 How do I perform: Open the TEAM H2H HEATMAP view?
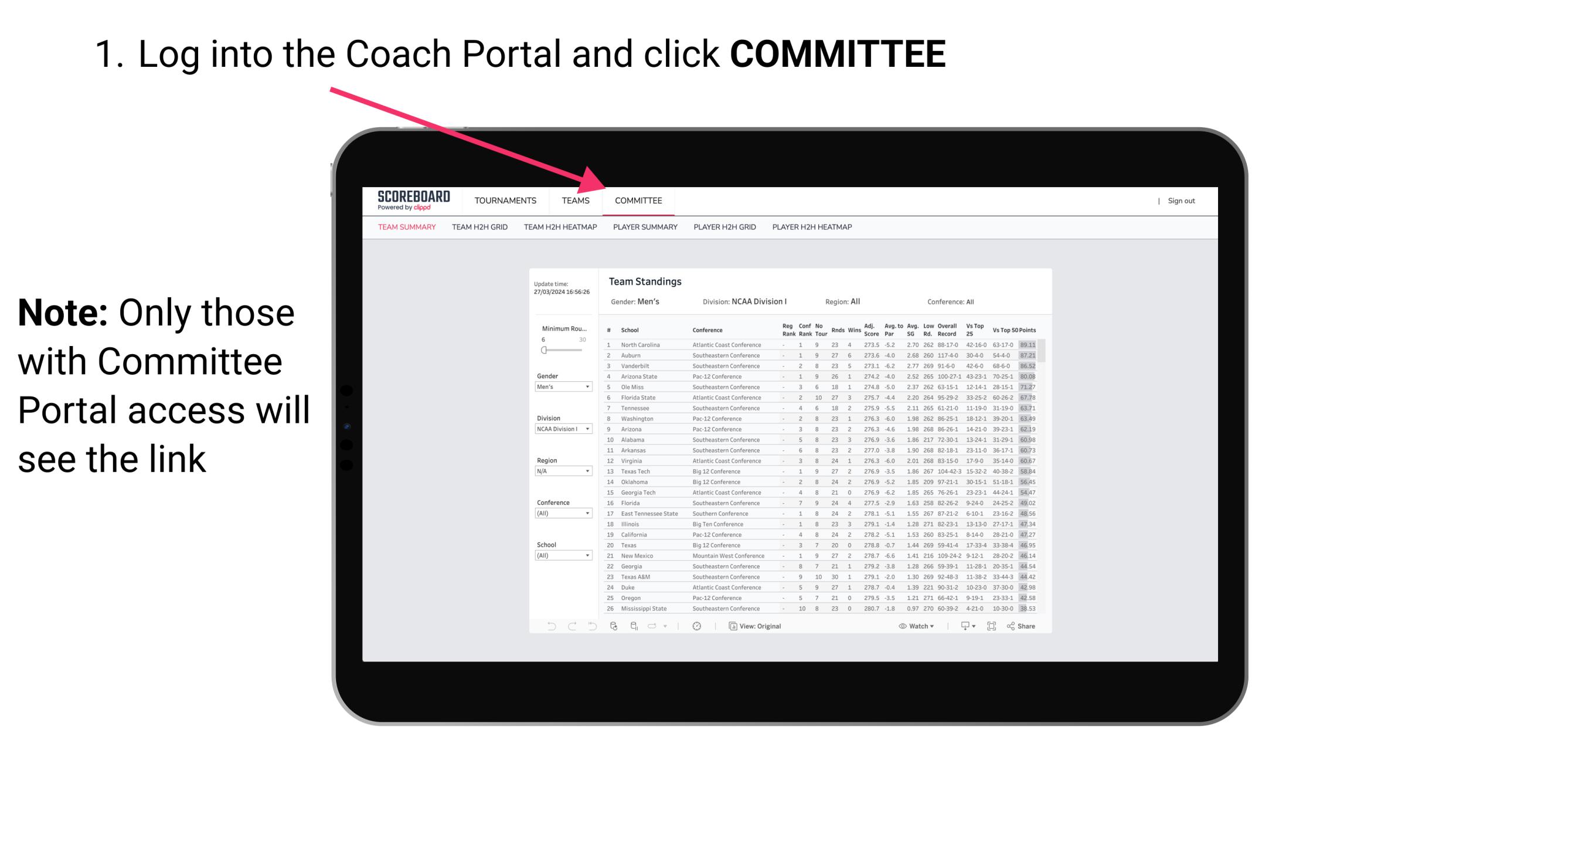coord(562,228)
